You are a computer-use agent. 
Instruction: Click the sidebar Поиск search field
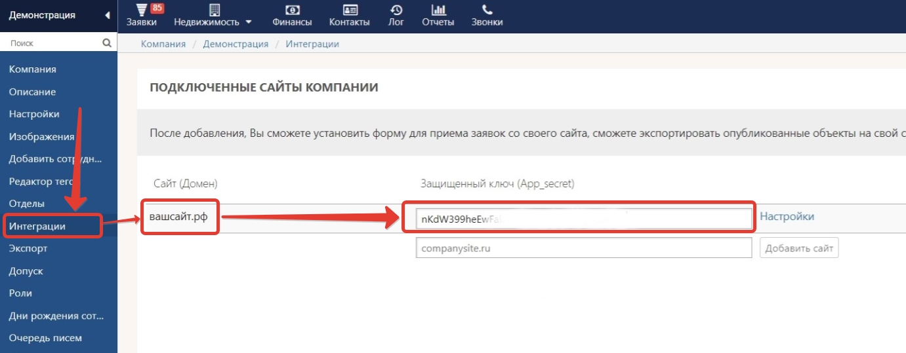tap(52, 43)
